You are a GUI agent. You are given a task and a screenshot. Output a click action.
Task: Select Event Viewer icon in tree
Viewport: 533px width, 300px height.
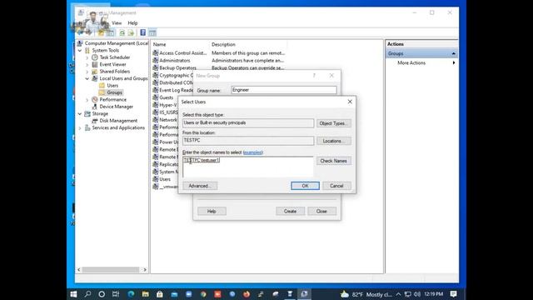coord(95,65)
